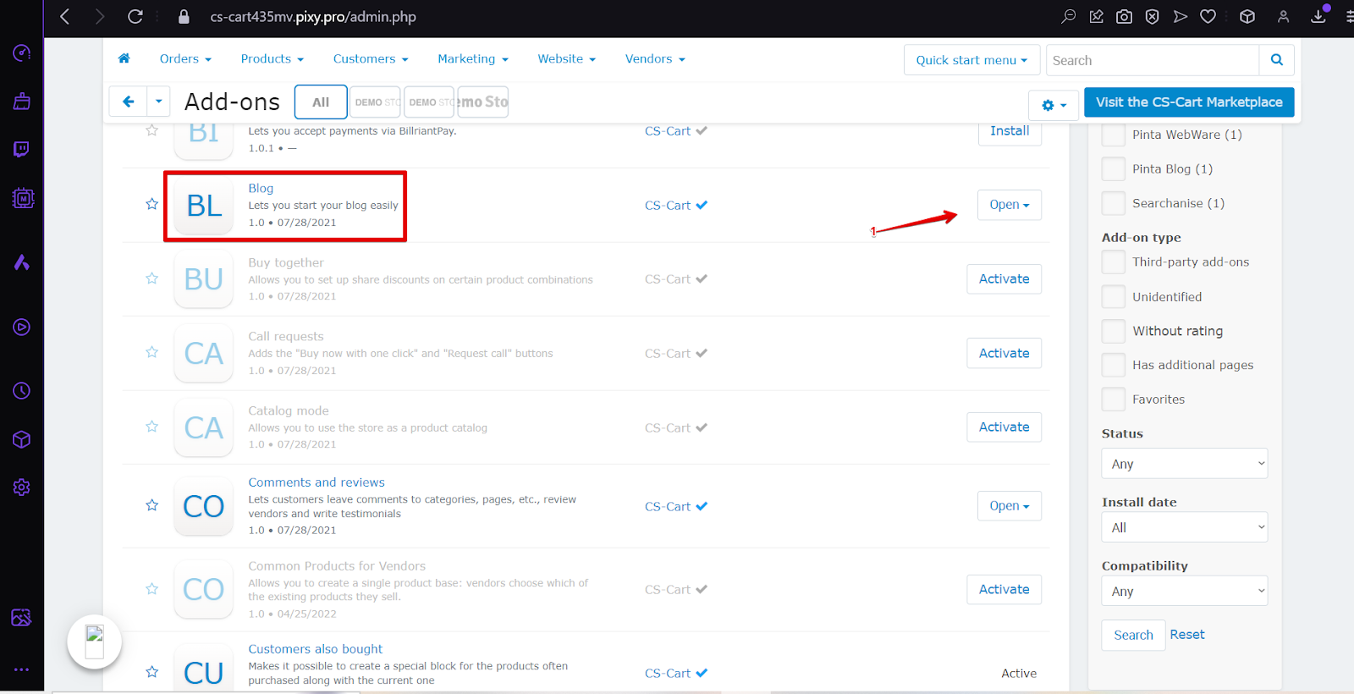1354x694 pixels.
Task: Activate Common Products for Vendors add-on
Action: [1004, 589]
